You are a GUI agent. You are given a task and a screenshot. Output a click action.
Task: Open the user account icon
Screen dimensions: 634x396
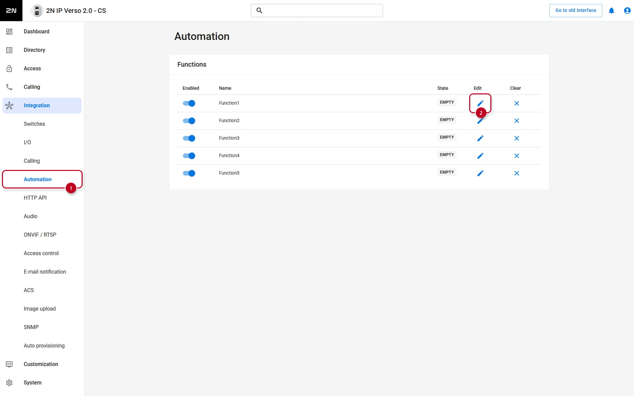627,11
